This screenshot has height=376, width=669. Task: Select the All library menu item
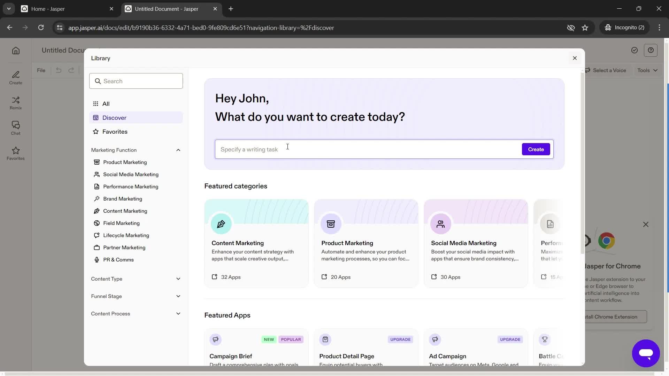point(106,104)
